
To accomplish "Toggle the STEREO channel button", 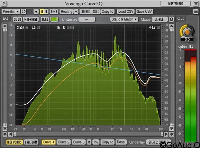I will [86, 12].
